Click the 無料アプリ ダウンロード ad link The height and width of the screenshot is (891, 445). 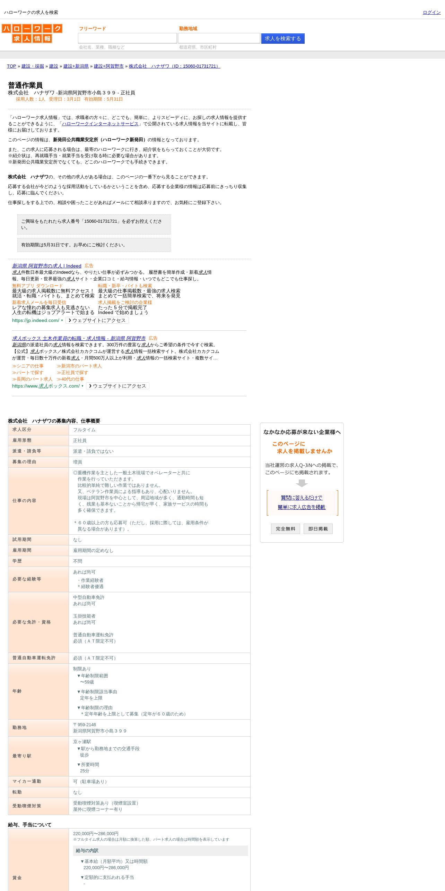pyautogui.click(x=37, y=286)
